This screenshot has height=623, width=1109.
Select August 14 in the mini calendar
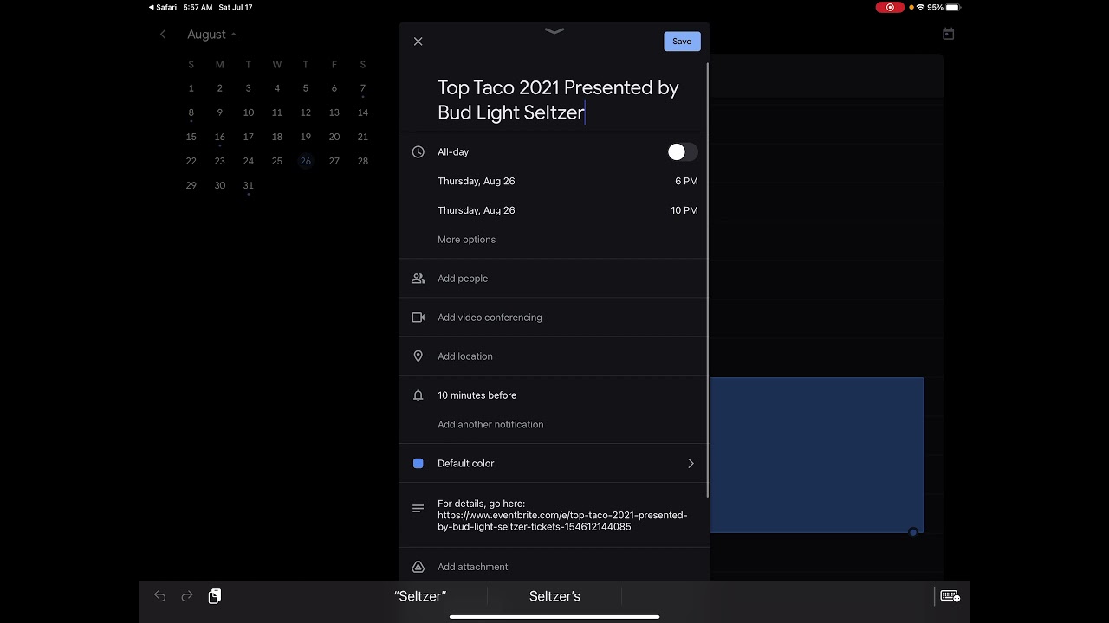pyautogui.click(x=363, y=112)
